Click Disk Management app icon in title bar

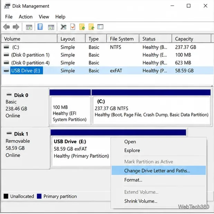pyautogui.click(x=7, y=6)
